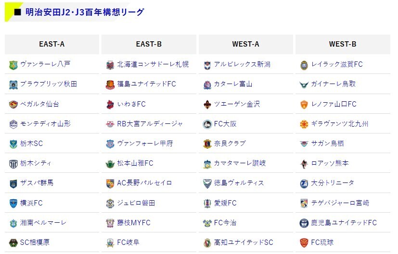398x254 pixels.
Task: Open the 徳島ヴォルティス team link
Action: click(x=239, y=183)
